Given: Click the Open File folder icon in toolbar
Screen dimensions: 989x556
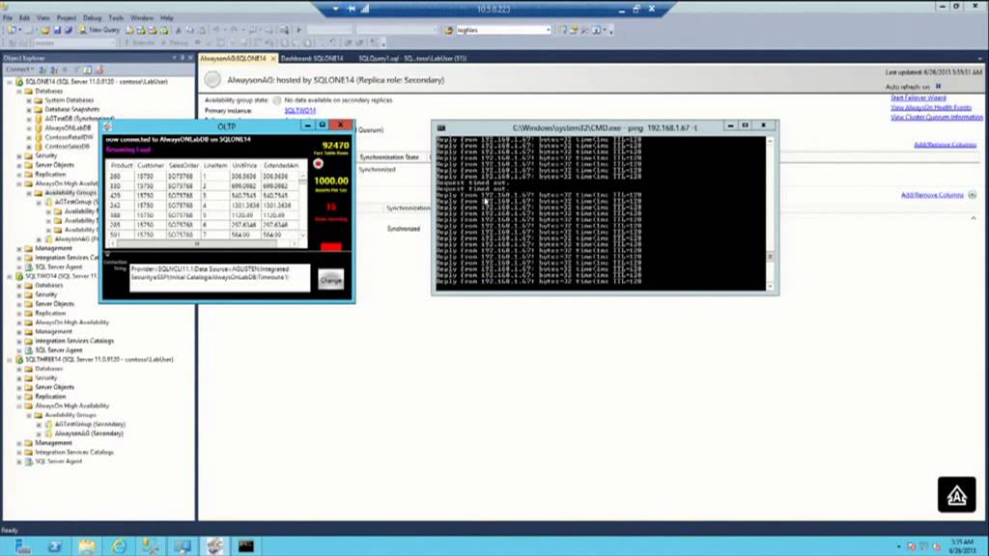Looking at the screenshot, I should [x=44, y=30].
